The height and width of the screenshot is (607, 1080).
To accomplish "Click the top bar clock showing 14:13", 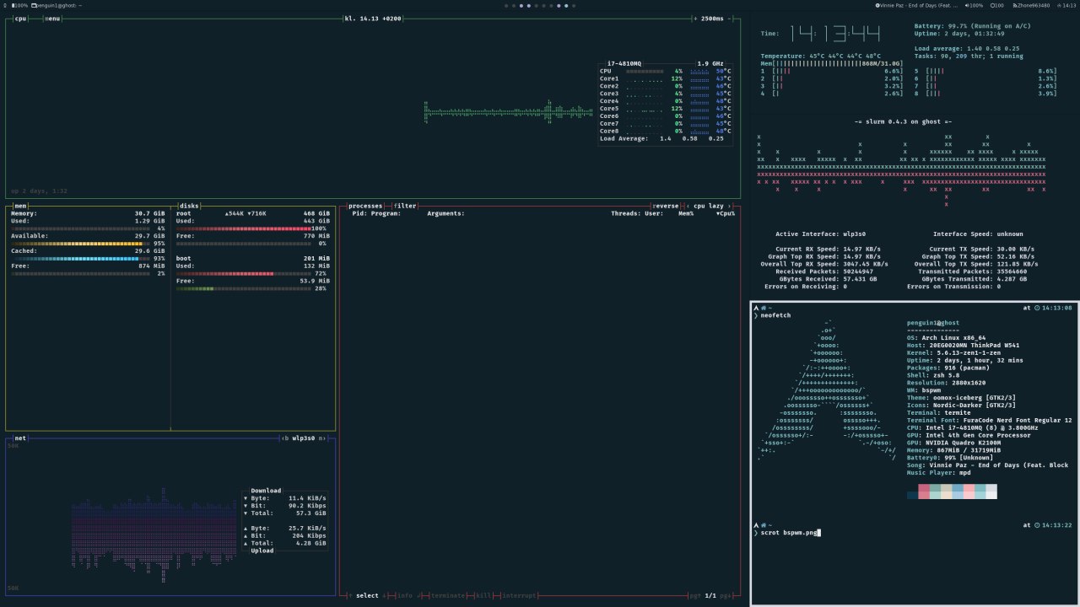I will [x=1066, y=5].
